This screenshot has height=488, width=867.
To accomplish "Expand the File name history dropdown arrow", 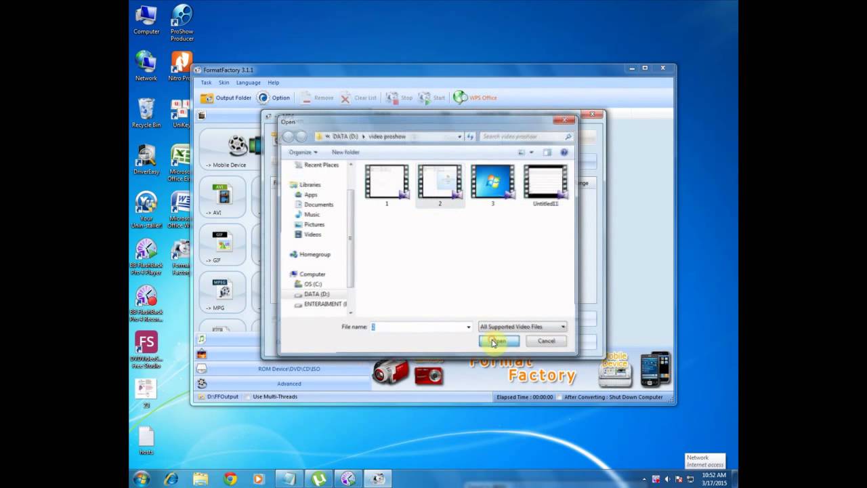I will coord(468,327).
